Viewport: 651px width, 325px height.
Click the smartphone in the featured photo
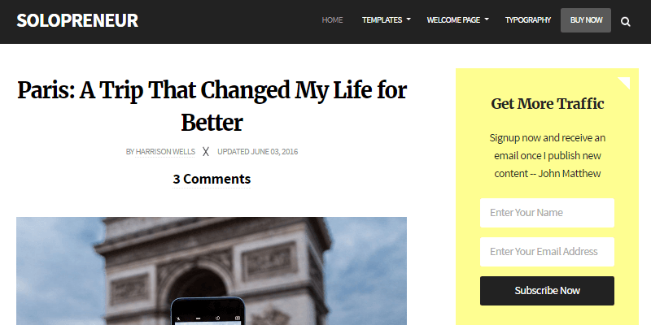(x=207, y=311)
